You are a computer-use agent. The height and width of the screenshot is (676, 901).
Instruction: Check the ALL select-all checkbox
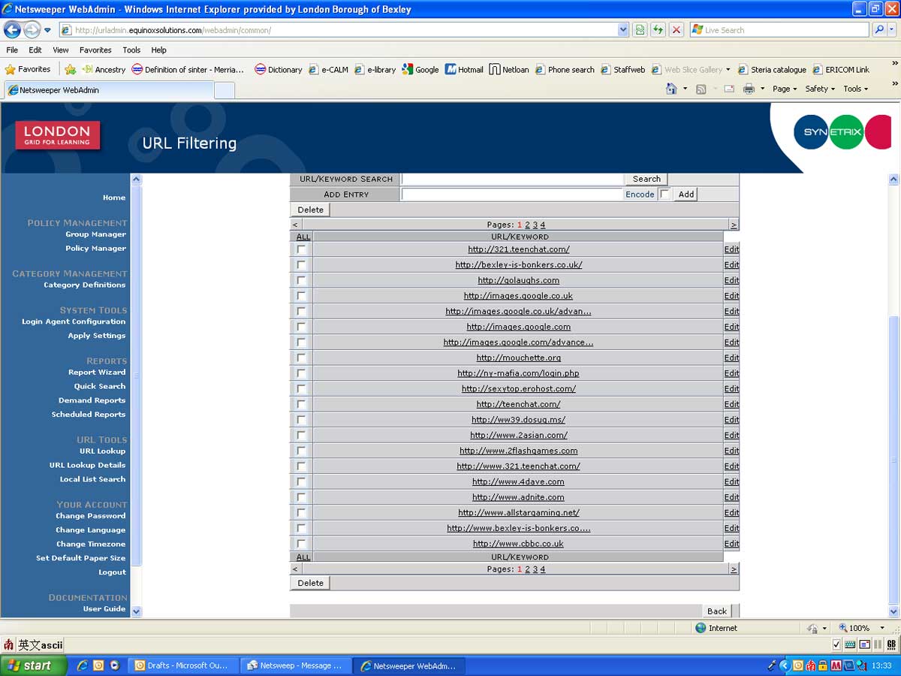point(303,236)
